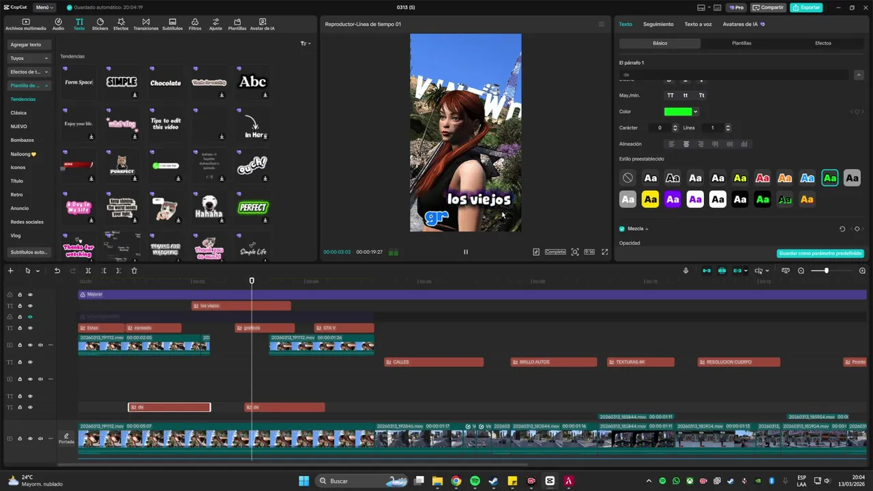Screen dimensions: 873x491
Task: Open the color dropdown arrow next to green swatch
Action: coord(695,112)
